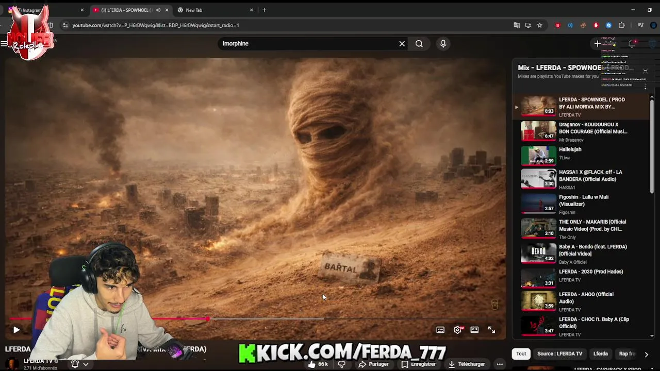Play LFERDA - AHOO official audio
Screen dimensions: 660x371
coord(581,303)
